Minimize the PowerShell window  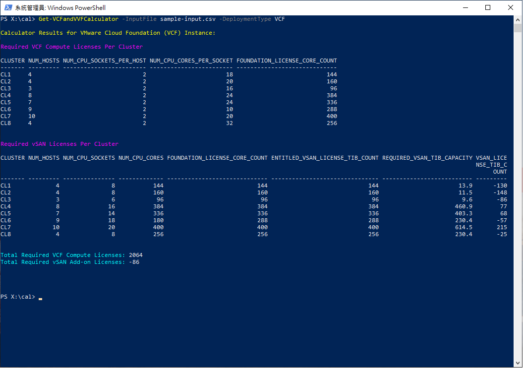click(466, 8)
